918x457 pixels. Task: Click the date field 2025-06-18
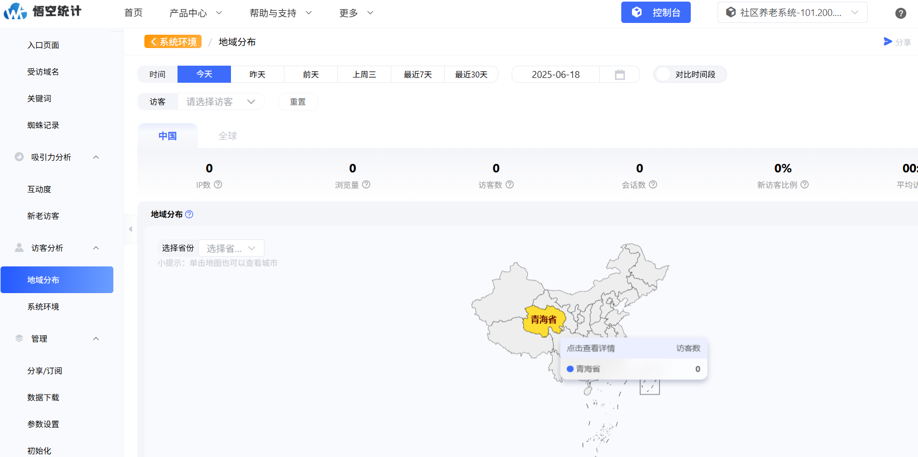click(x=556, y=75)
